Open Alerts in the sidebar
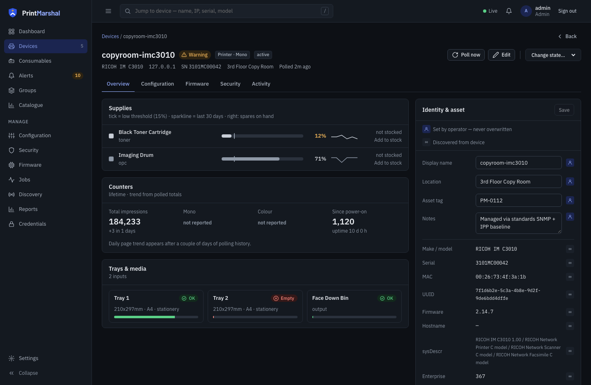The image size is (591, 385). click(46, 76)
